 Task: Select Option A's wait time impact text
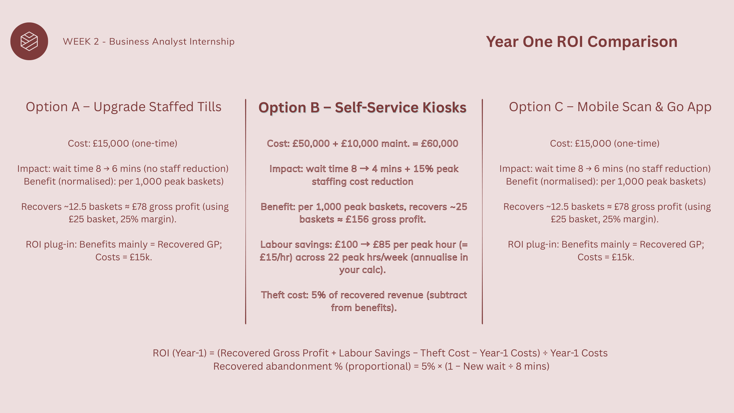[x=123, y=169]
